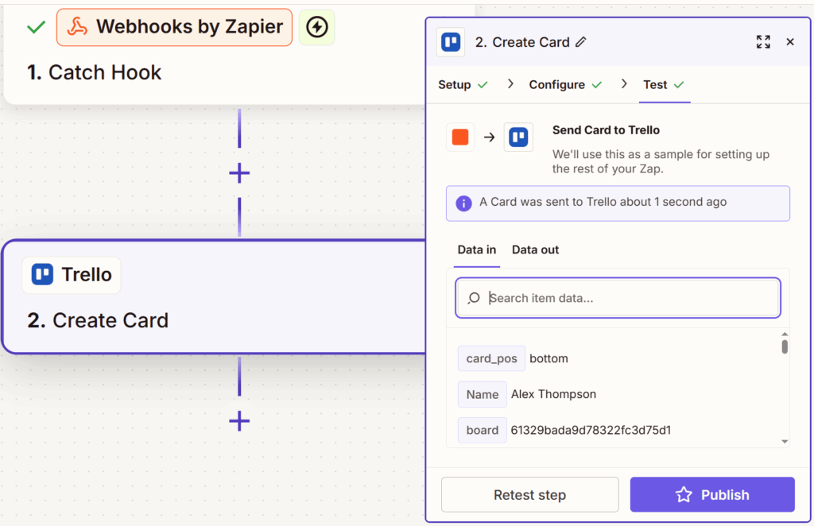Open the Zap trigger lightning bolt icon
814x526 pixels.
[x=316, y=27]
